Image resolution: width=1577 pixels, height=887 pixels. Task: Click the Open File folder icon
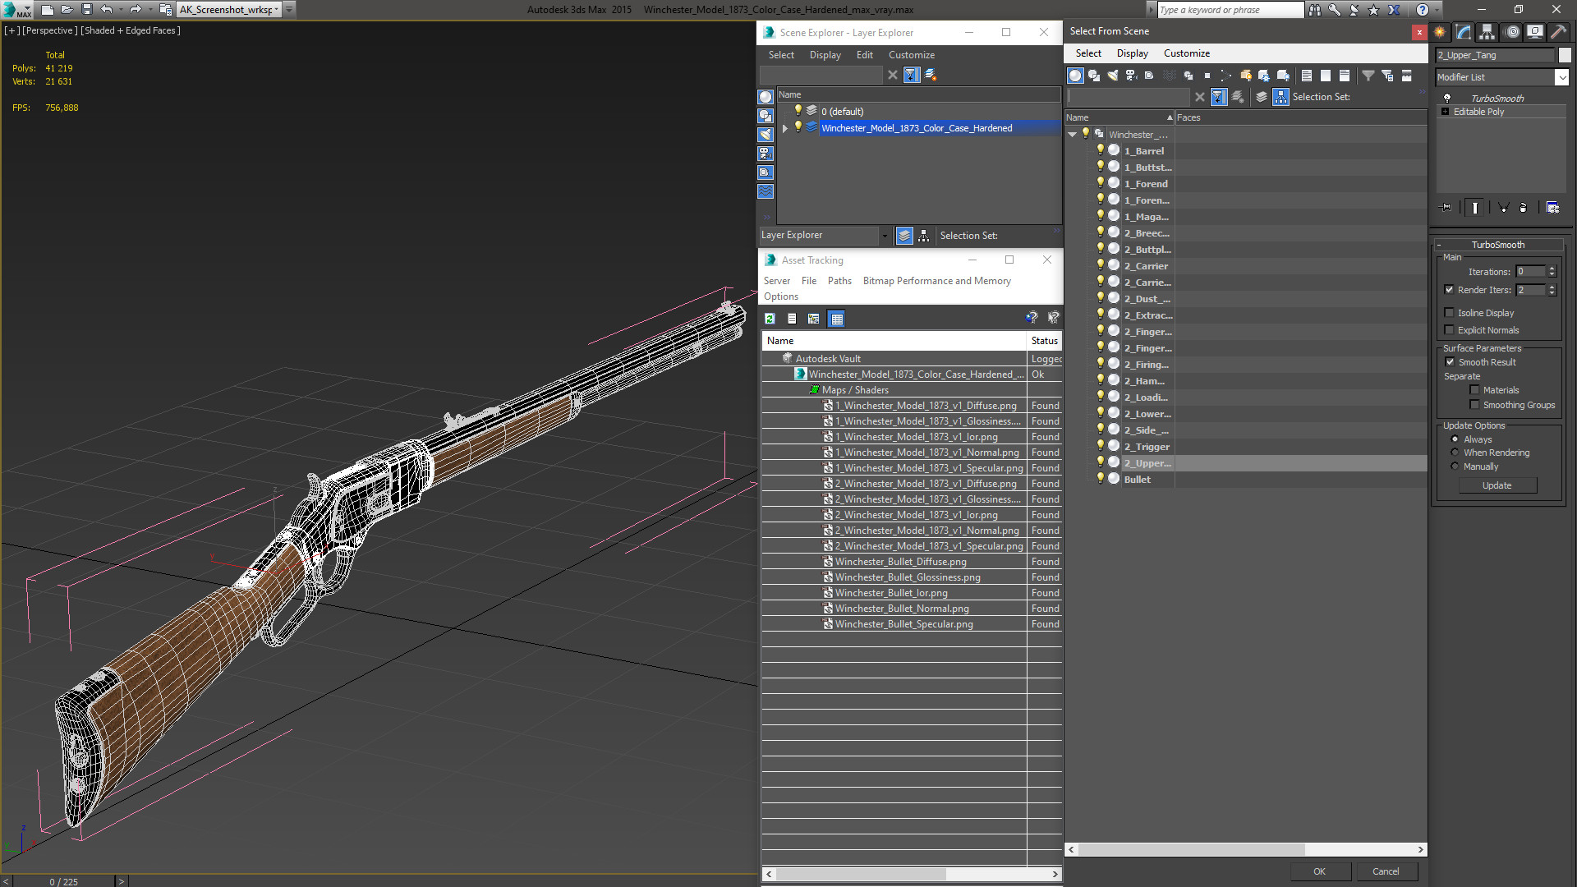click(x=67, y=10)
